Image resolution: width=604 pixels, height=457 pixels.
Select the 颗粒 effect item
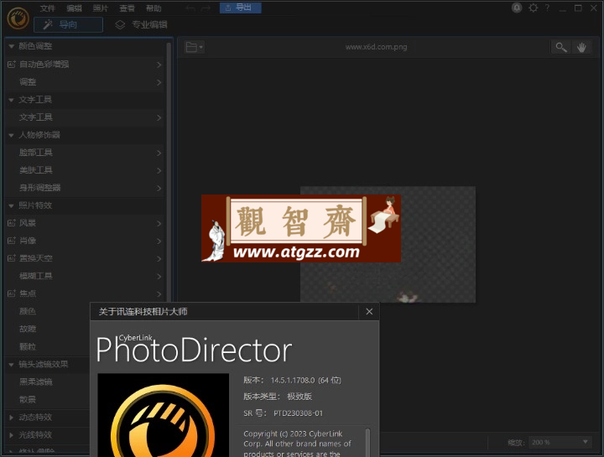click(28, 346)
